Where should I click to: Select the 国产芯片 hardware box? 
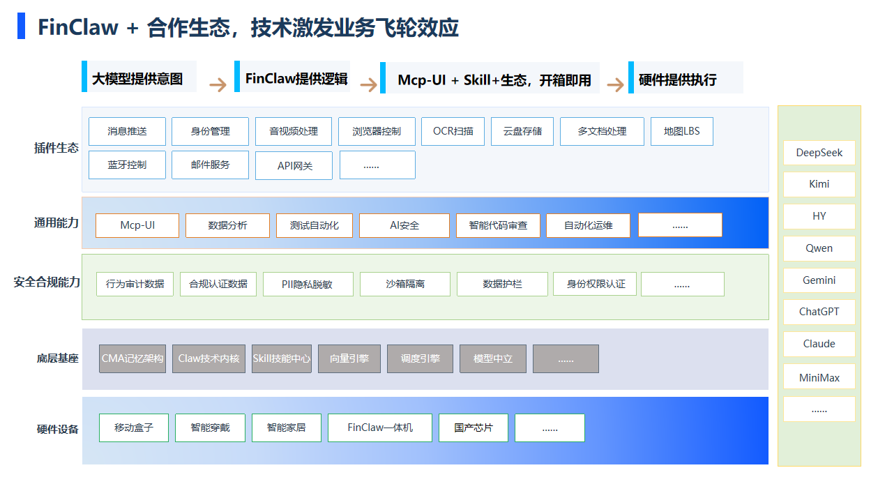pyautogui.click(x=473, y=428)
